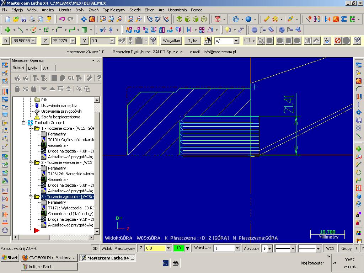Click the green plus create point icon
Image resolution: width=364 pixels, height=273 pixels.
pos(8,30)
